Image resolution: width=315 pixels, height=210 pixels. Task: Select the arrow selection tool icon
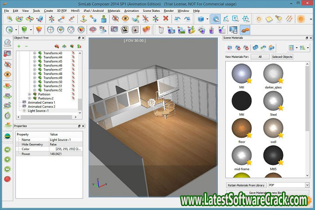pos(216,19)
